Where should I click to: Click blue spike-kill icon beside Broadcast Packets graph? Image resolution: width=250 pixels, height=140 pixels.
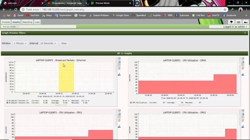119,74
